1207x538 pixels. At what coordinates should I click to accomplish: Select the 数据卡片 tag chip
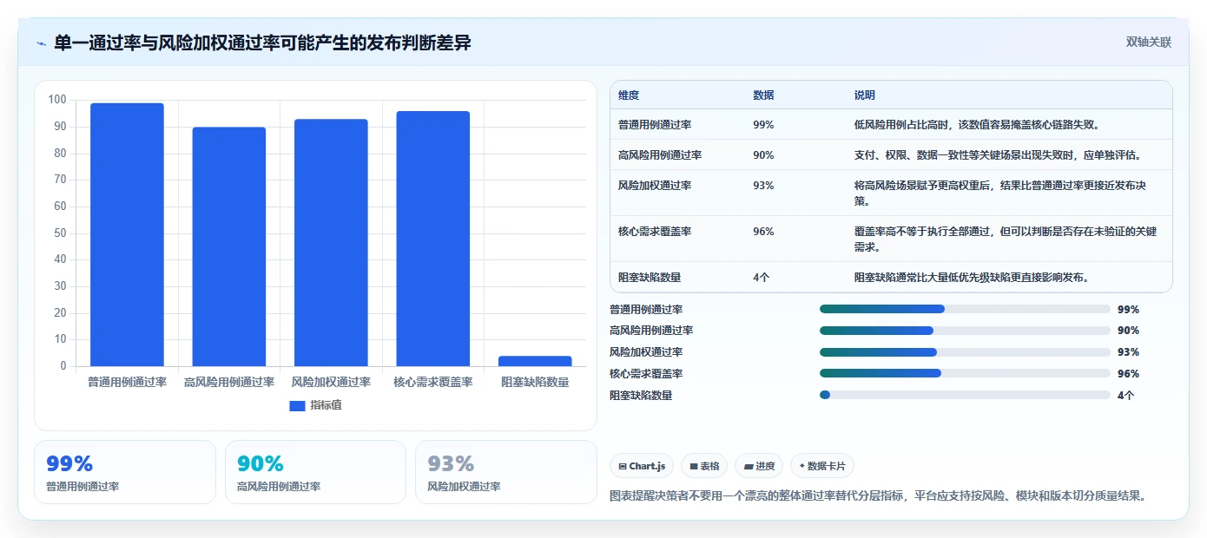point(822,466)
